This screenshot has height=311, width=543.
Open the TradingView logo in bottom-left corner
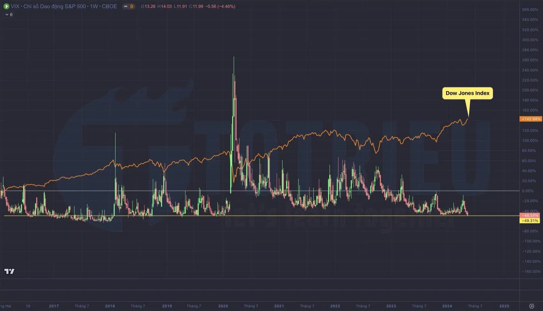point(9,271)
